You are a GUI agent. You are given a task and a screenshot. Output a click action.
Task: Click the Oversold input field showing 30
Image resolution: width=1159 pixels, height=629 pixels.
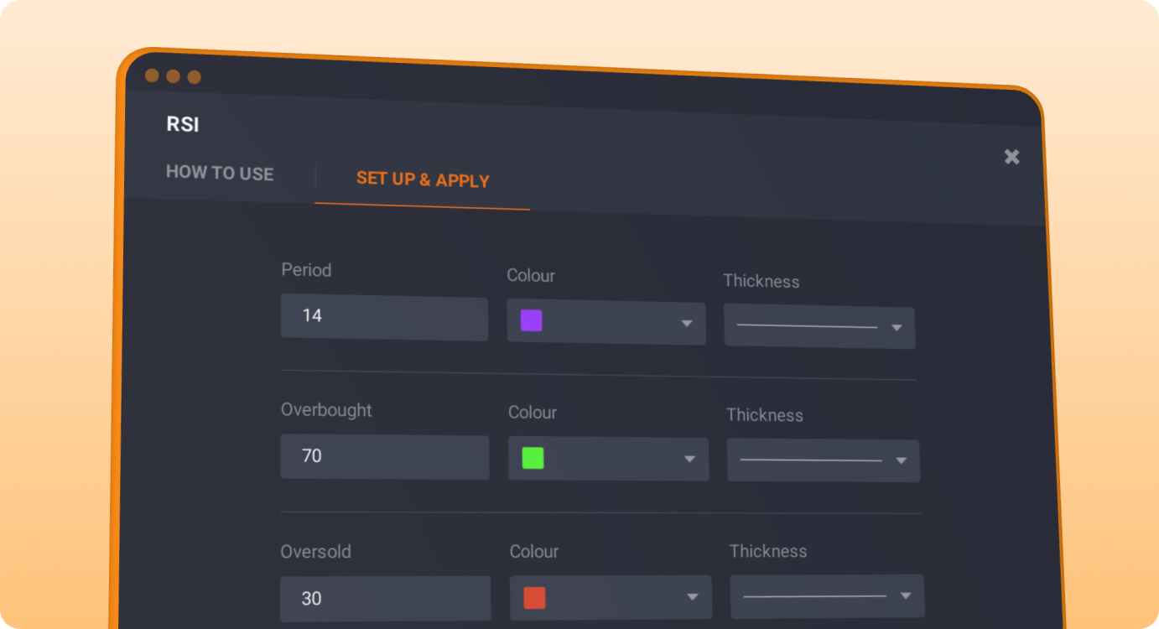(385, 599)
